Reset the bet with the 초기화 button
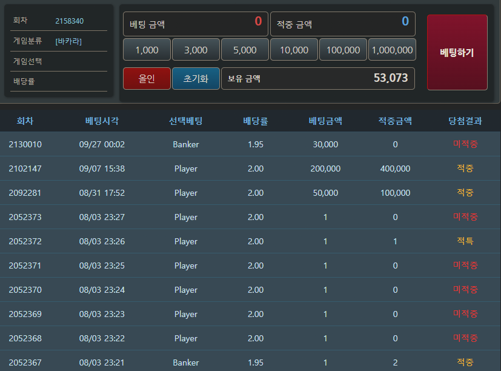Viewport: 501px width, 371px height. tap(196, 78)
